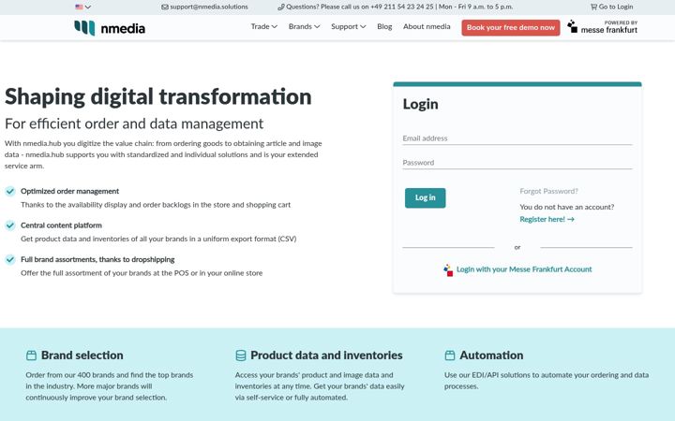Expand the Trade menu
675x421 pixels.
[263, 26]
